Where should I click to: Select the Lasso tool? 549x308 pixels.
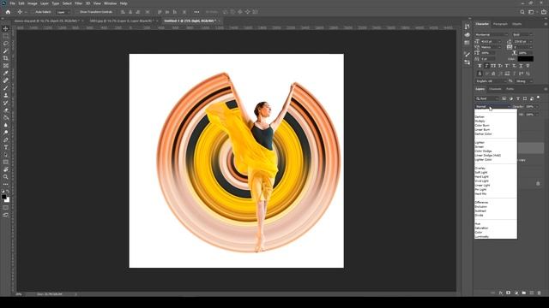(x=6, y=44)
